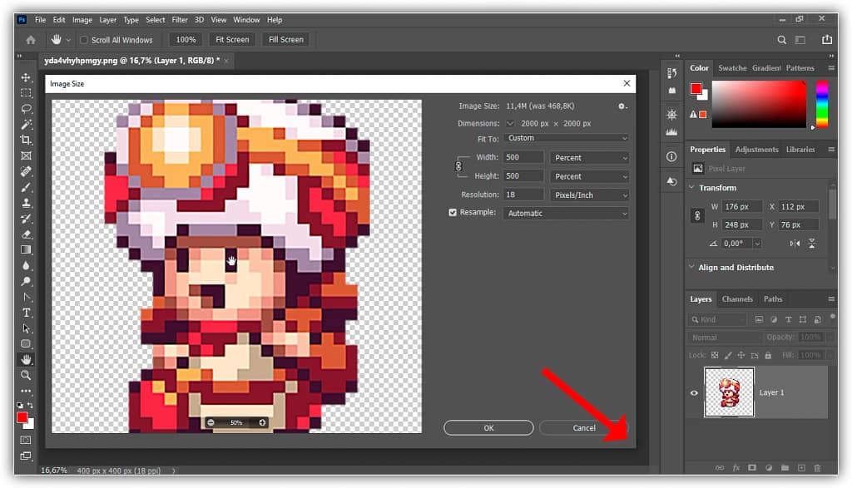
Task: Switch to the Swatches tab
Action: coord(732,68)
